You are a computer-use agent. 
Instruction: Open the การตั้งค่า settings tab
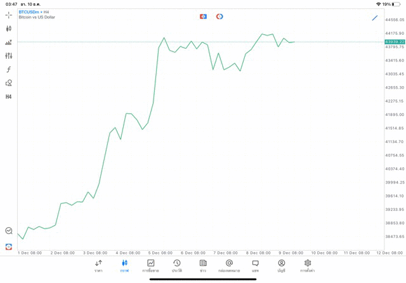click(x=308, y=266)
